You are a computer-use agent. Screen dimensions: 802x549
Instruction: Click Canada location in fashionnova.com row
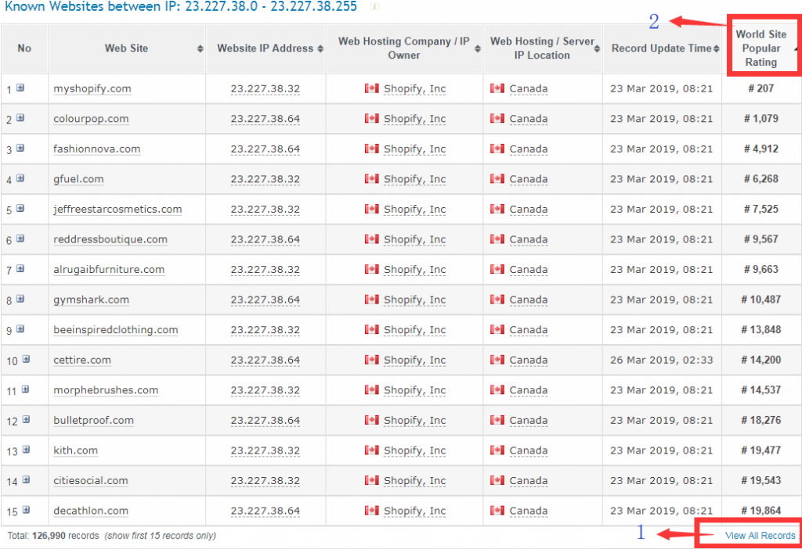coord(529,149)
